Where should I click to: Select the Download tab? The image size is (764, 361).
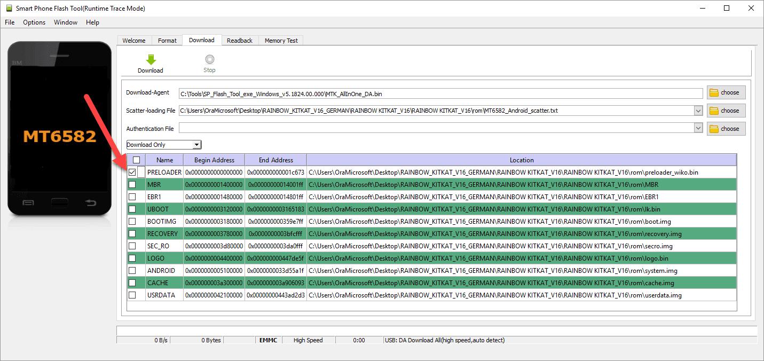tap(202, 40)
